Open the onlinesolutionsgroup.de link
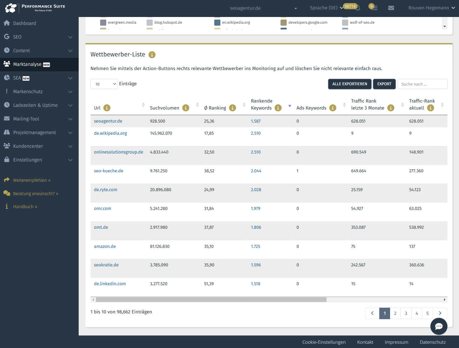 click(x=118, y=152)
